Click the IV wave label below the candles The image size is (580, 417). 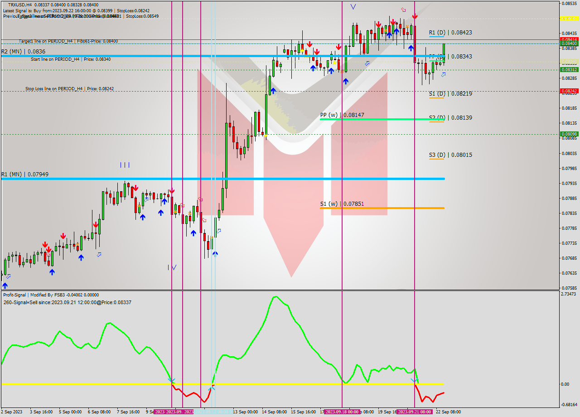point(172,267)
